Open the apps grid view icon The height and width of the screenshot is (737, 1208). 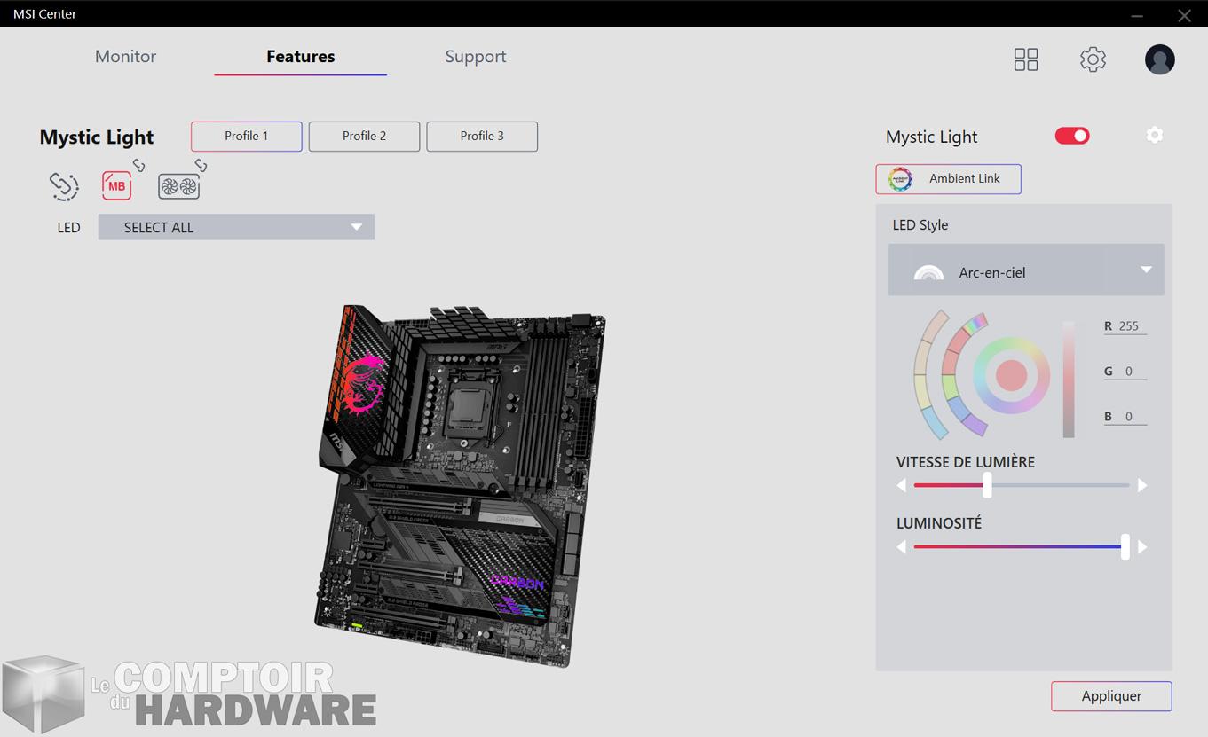pos(1026,59)
